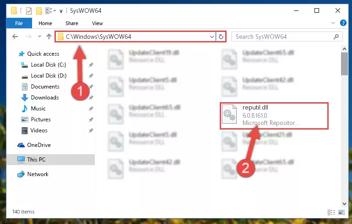Open Music in the navigation pane
352x224 pixels.
[x=38, y=109]
